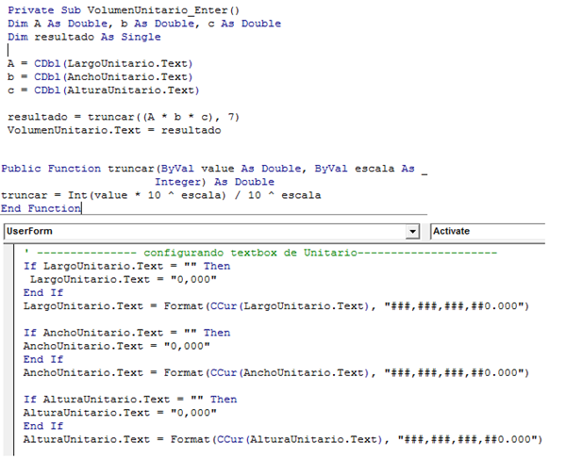Viewport: 566px width, 475px height.
Task: Click the 'End Function' line
Action: pyautogui.click(x=41, y=208)
